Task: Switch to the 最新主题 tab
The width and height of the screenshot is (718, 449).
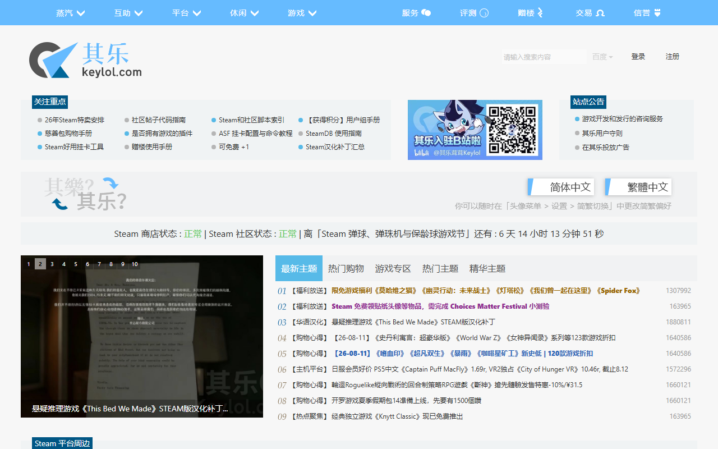Action: [x=299, y=268]
